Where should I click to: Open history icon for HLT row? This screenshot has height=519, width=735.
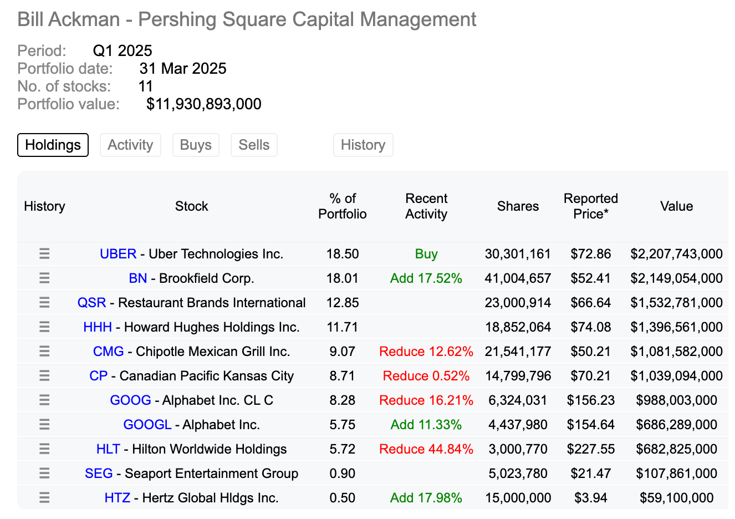pyautogui.click(x=44, y=449)
